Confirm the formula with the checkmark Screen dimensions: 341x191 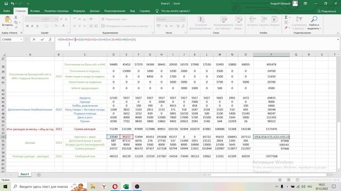coord(42,39)
